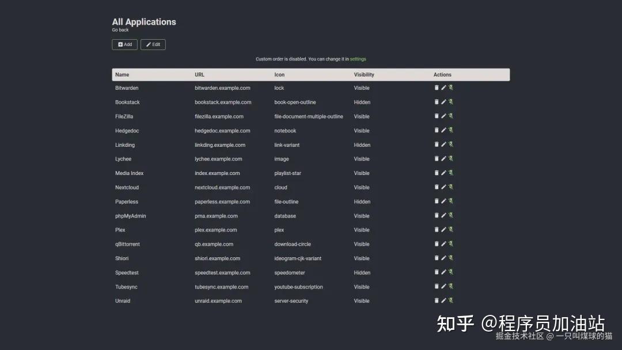
Task: Edit the qBittorrent application
Action: click(x=443, y=244)
